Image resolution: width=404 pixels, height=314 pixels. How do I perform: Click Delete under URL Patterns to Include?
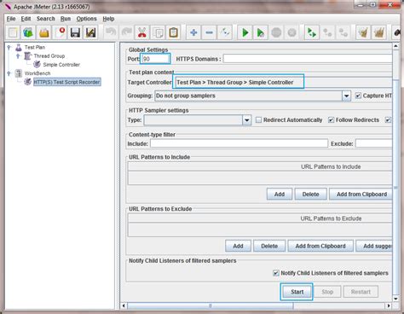(310, 195)
